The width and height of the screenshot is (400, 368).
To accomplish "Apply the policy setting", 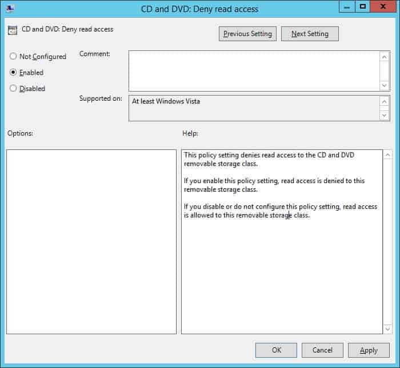I will click(x=369, y=350).
